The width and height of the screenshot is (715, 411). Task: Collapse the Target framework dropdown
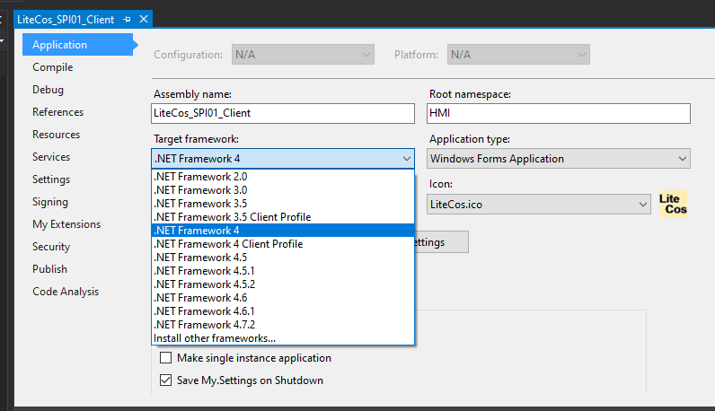[283, 159]
